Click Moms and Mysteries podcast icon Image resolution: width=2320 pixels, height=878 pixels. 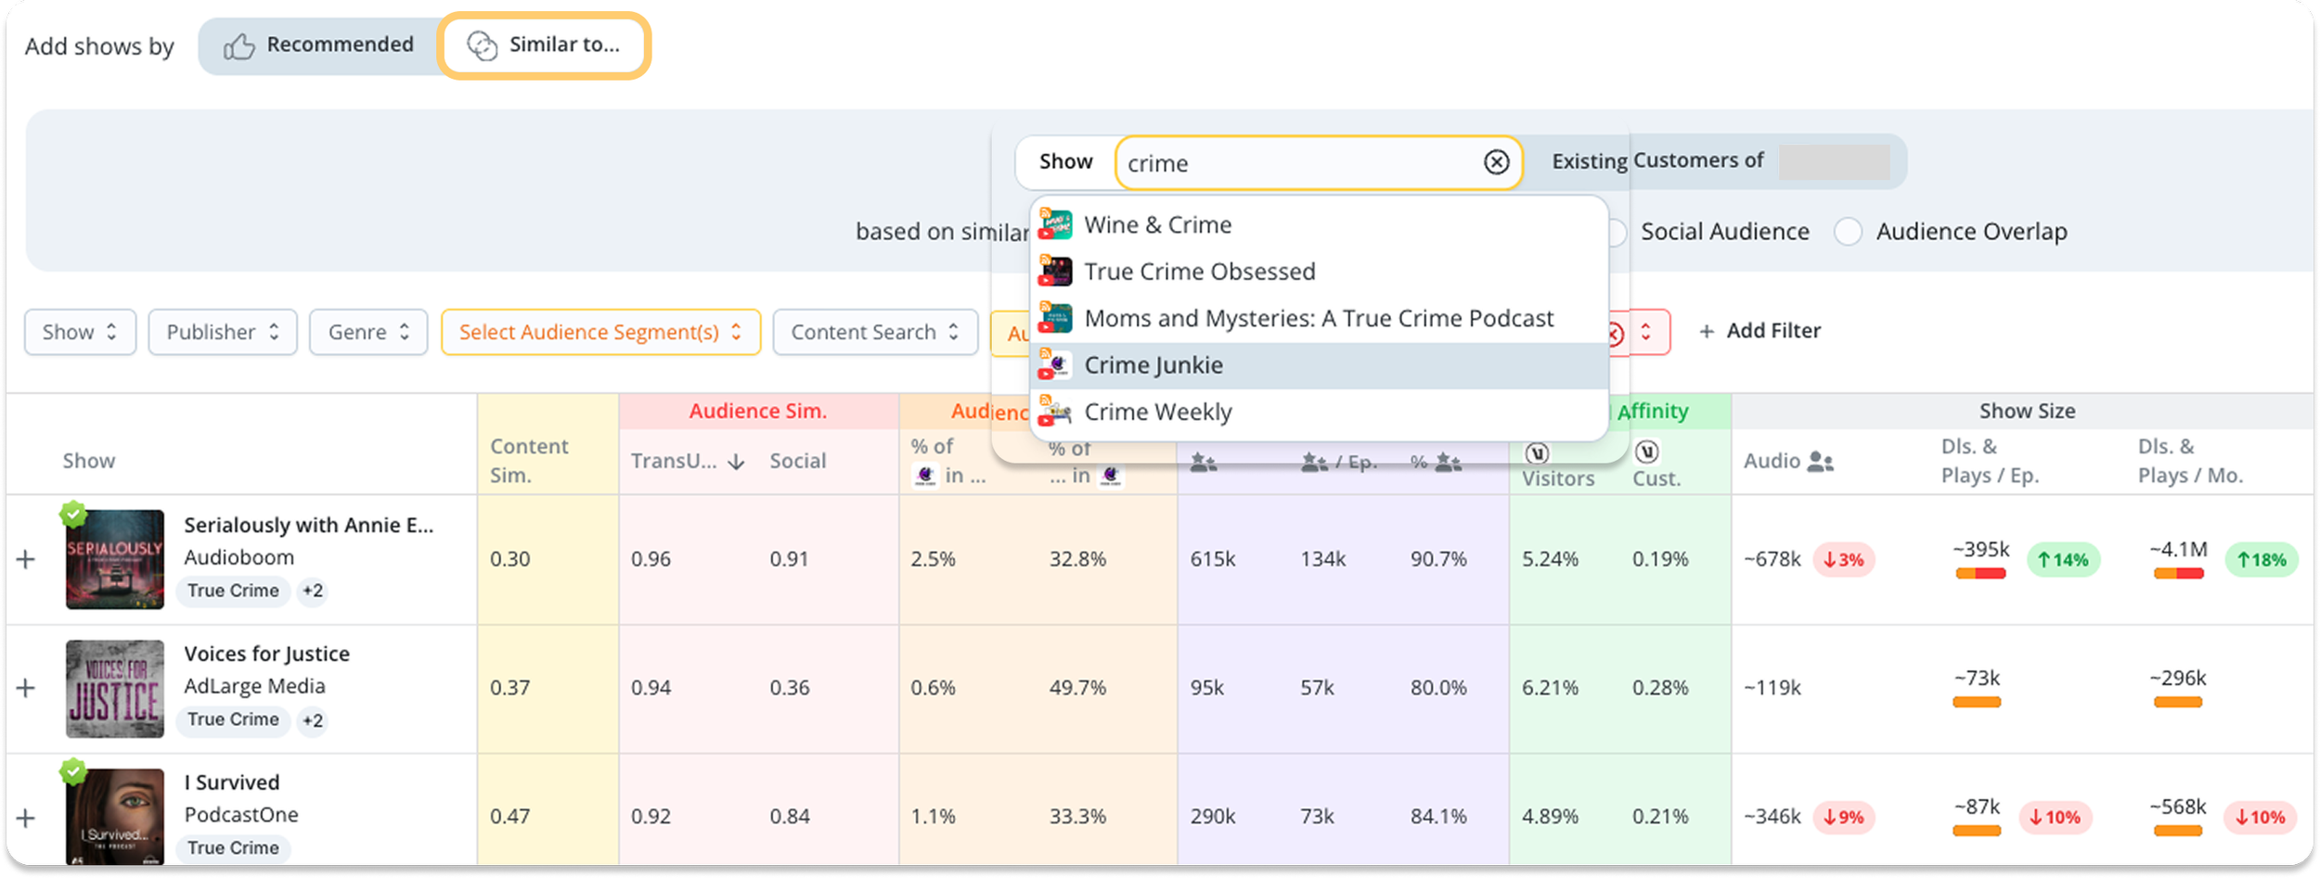1055,318
